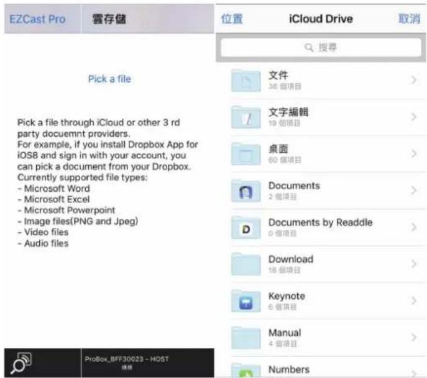Click the Microsoft Excel list entry
Image resolution: width=427 pixels, height=378 pixels.
click(x=54, y=199)
